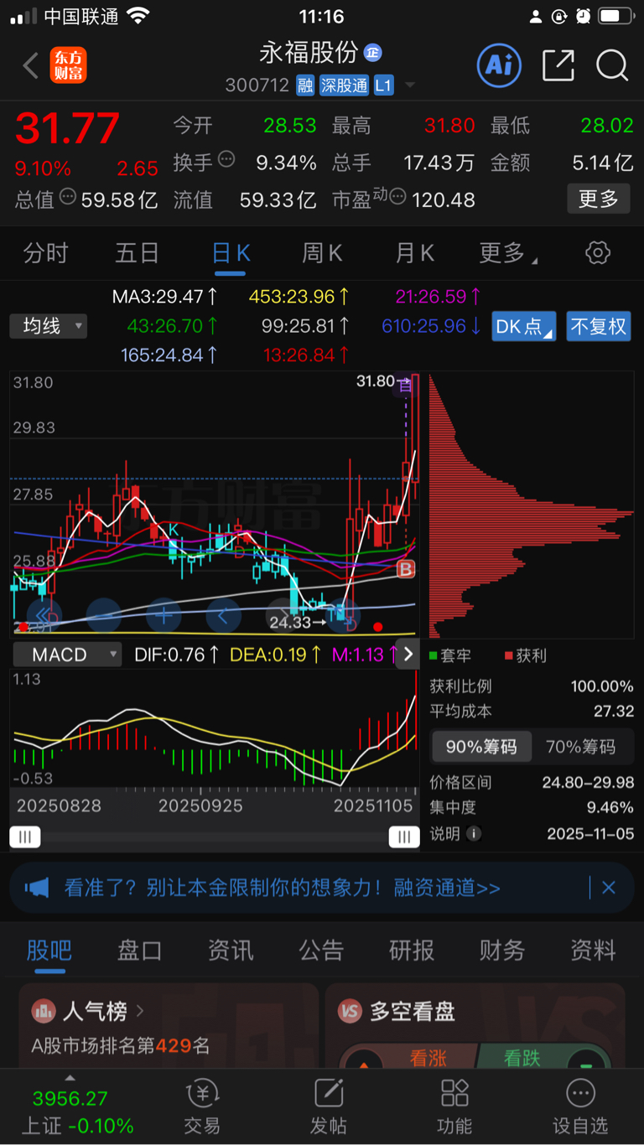Image resolution: width=644 pixels, height=1145 pixels.
Task: Open chart settings gear
Action: [x=598, y=253]
